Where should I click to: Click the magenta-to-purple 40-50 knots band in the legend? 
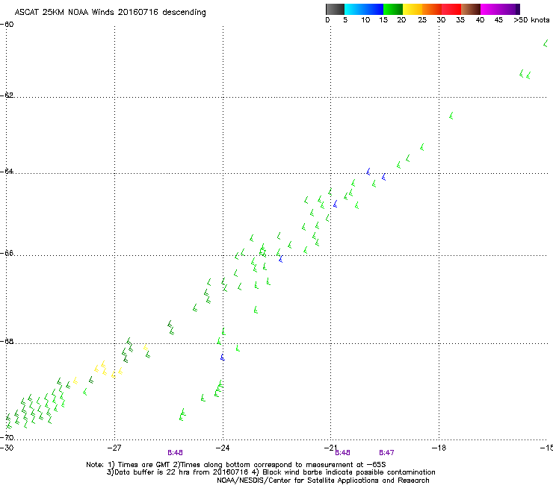[500, 9]
